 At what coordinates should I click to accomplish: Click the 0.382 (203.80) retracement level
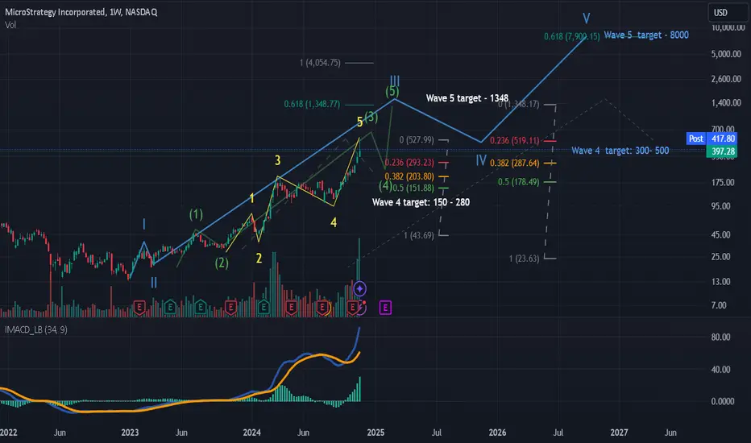[x=409, y=176]
